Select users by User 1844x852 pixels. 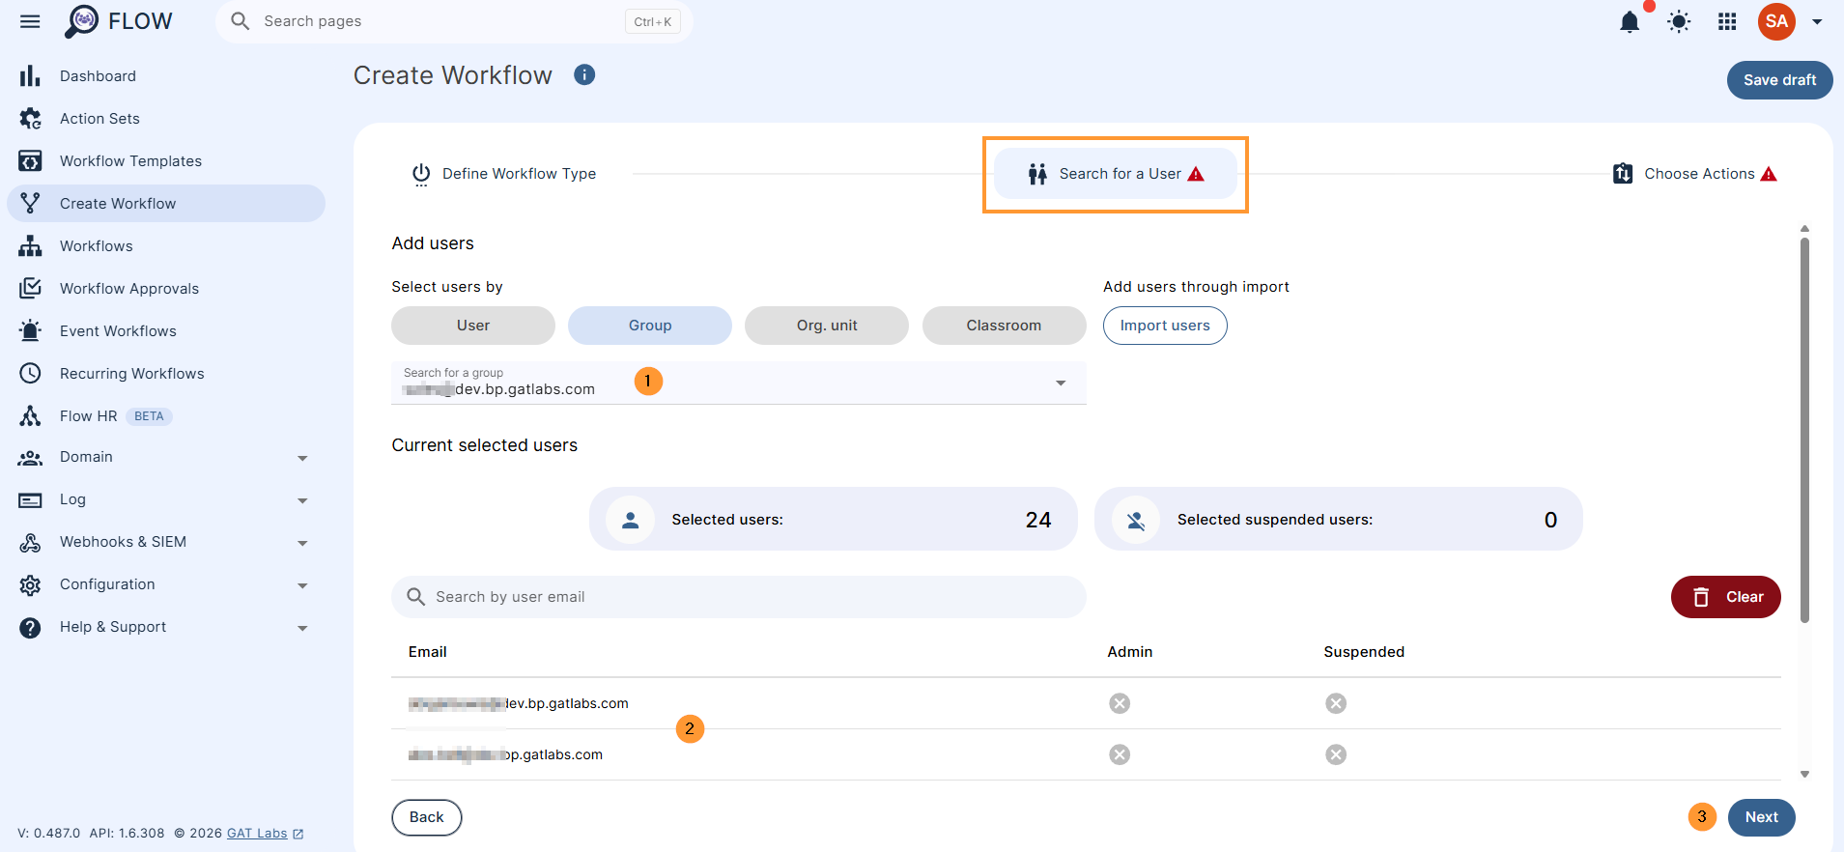(x=473, y=326)
